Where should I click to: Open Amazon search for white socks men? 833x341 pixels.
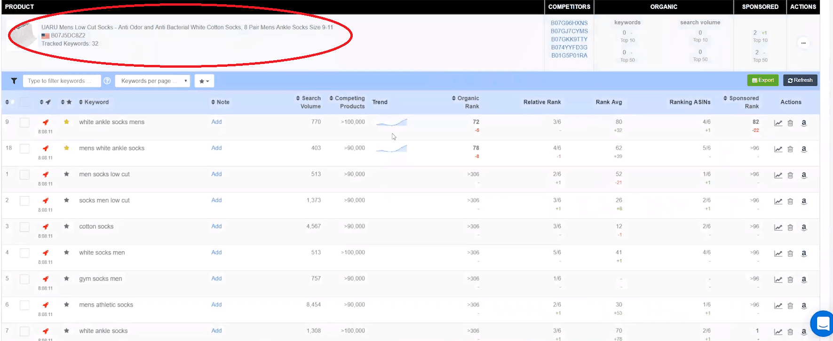(804, 254)
